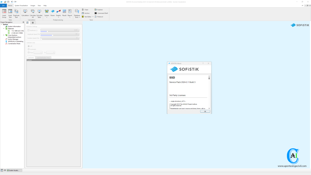311x175 pixels.
Task: Select the Automatic loadcase loop option
Action: coord(29,49)
